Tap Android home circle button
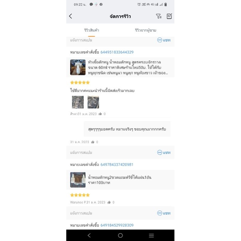241x241 pixels. [x=120, y=235]
